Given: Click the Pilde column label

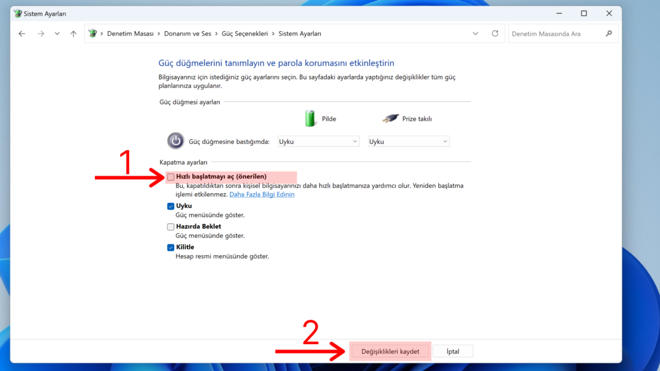Looking at the screenshot, I should tap(329, 119).
